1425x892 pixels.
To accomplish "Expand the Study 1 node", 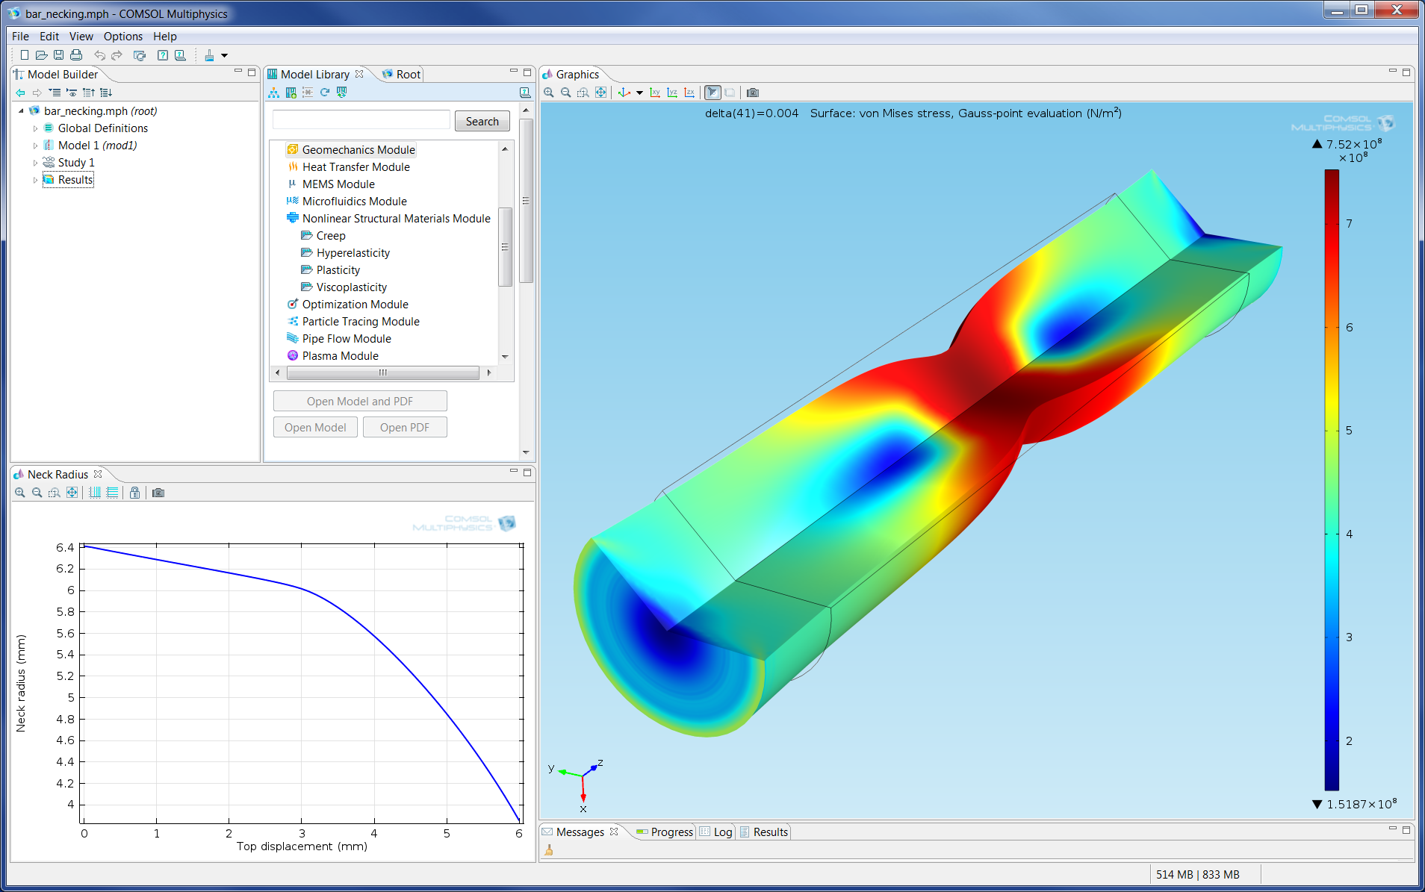I will (x=35, y=163).
